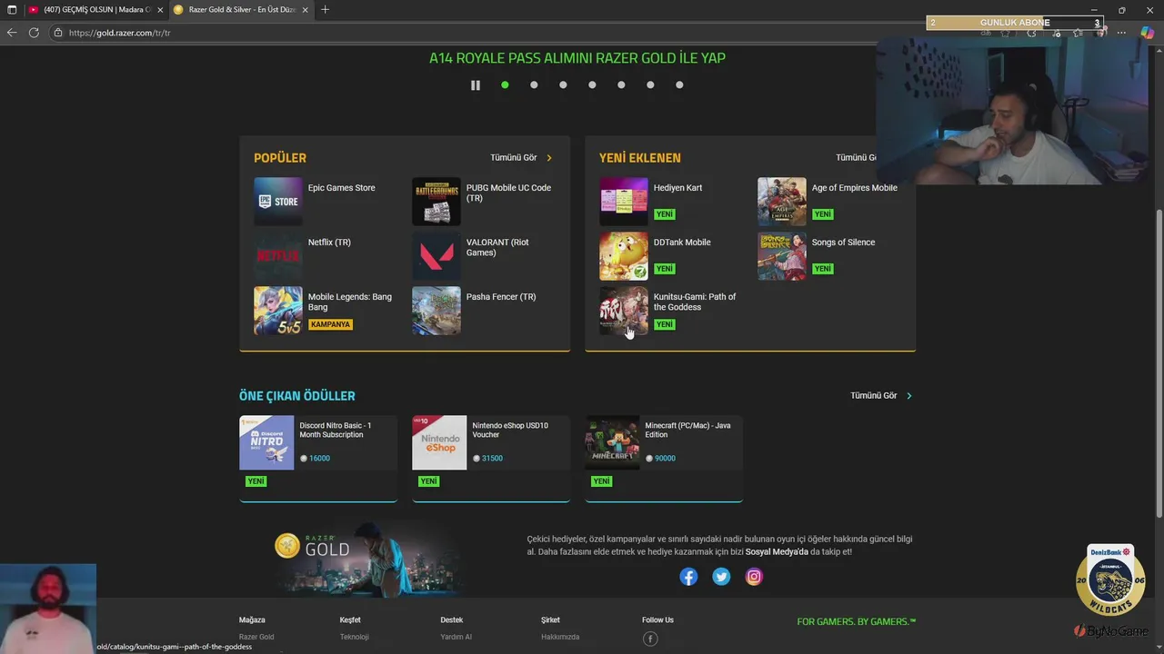Open Razer Gold Instagram page

754,577
